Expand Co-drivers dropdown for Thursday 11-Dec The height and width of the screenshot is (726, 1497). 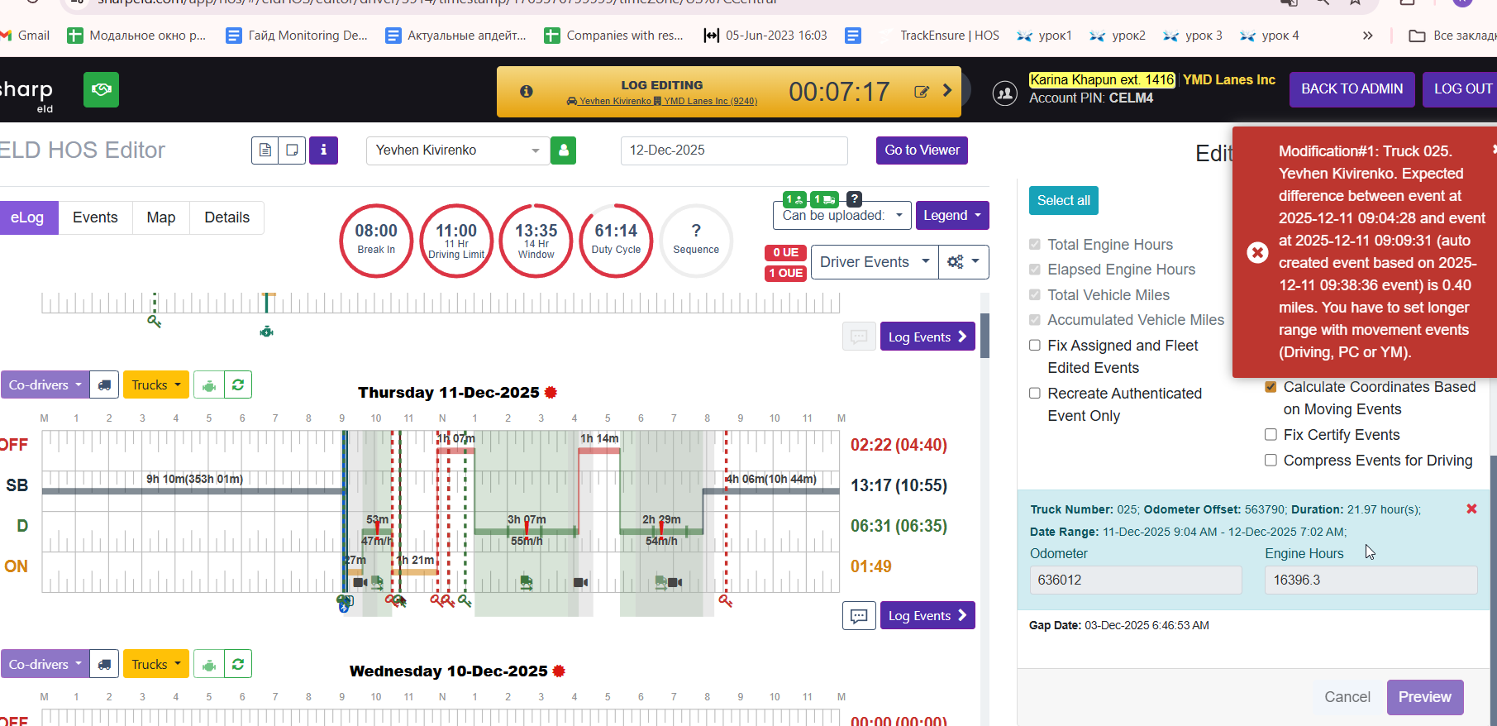click(45, 385)
